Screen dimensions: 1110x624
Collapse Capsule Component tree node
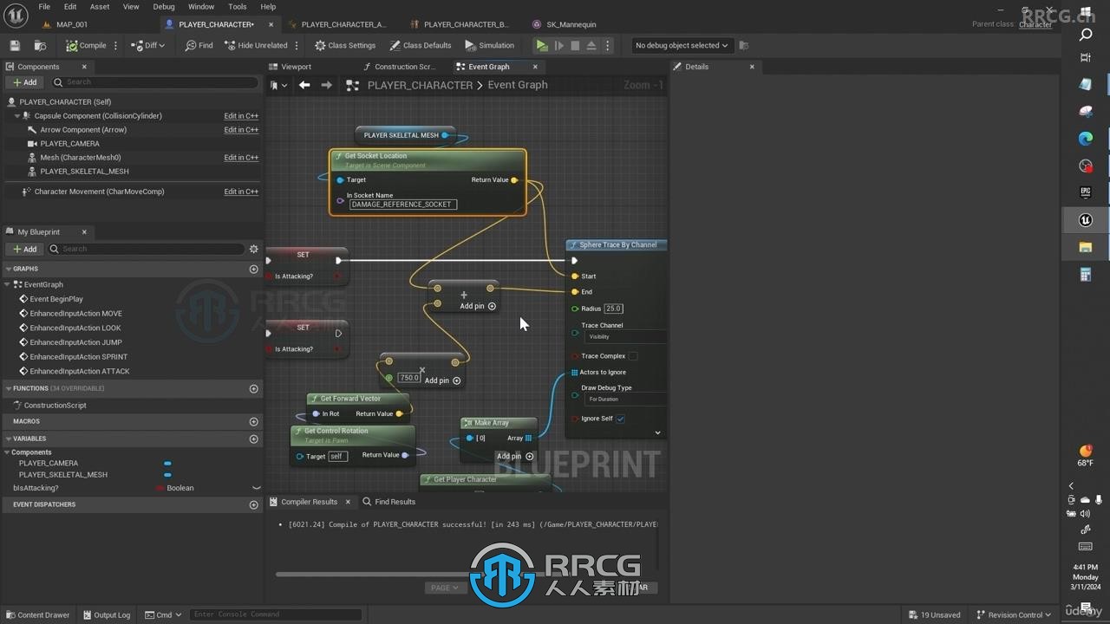coord(17,115)
